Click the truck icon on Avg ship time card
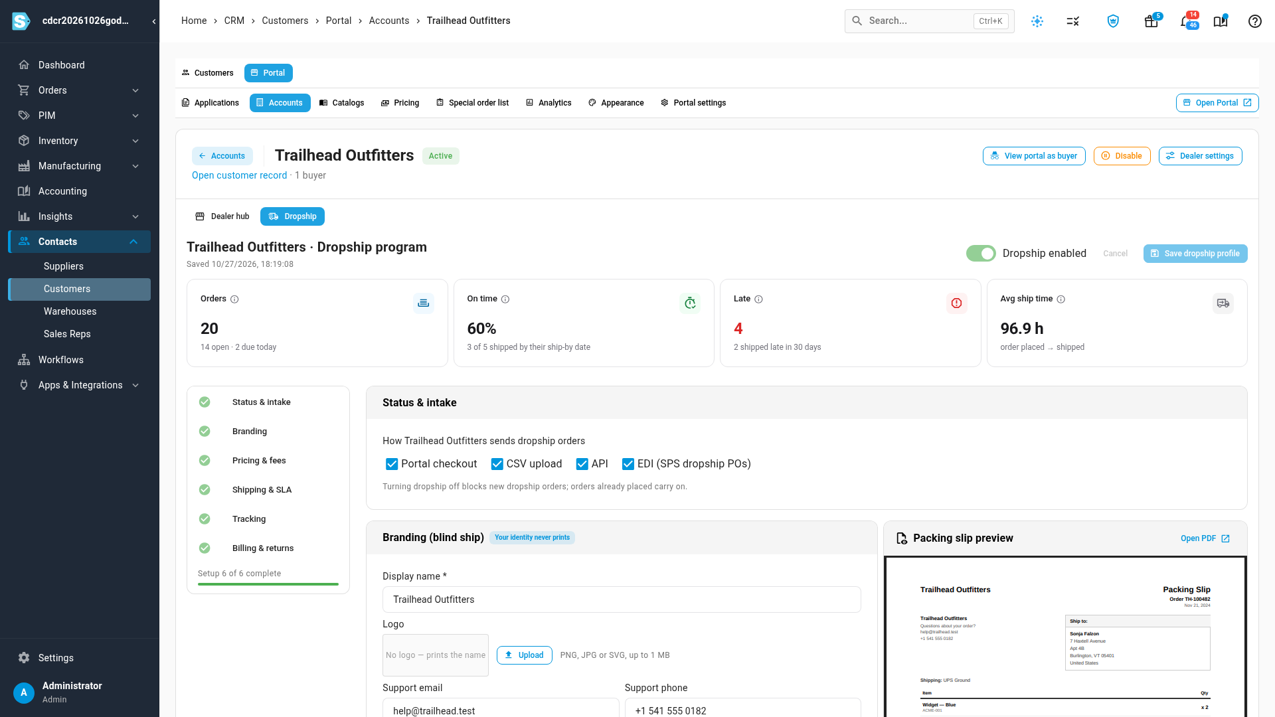Image resolution: width=1275 pixels, height=717 pixels. point(1223,303)
